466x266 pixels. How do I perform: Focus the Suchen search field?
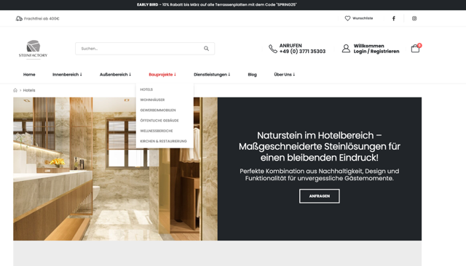(x=145, y=49)
